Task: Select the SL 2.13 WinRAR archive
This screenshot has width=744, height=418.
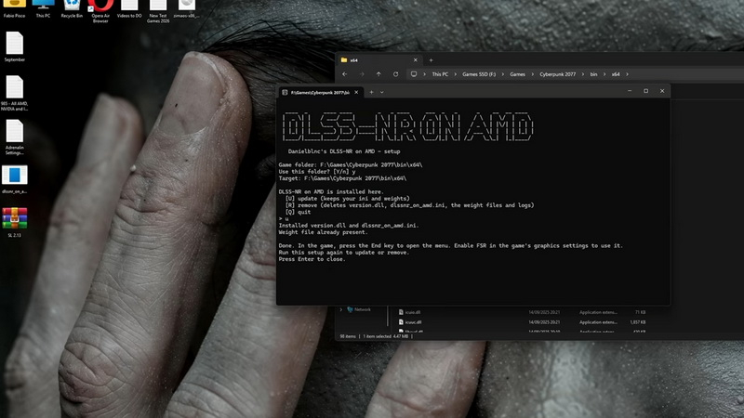Action: pyautogui.click(x=14, y=222)
